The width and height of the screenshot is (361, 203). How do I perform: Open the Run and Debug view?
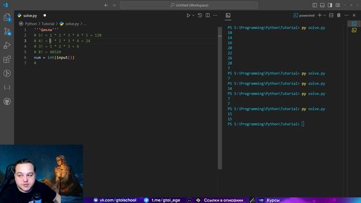pyautogui.click(x=7, y=45)
